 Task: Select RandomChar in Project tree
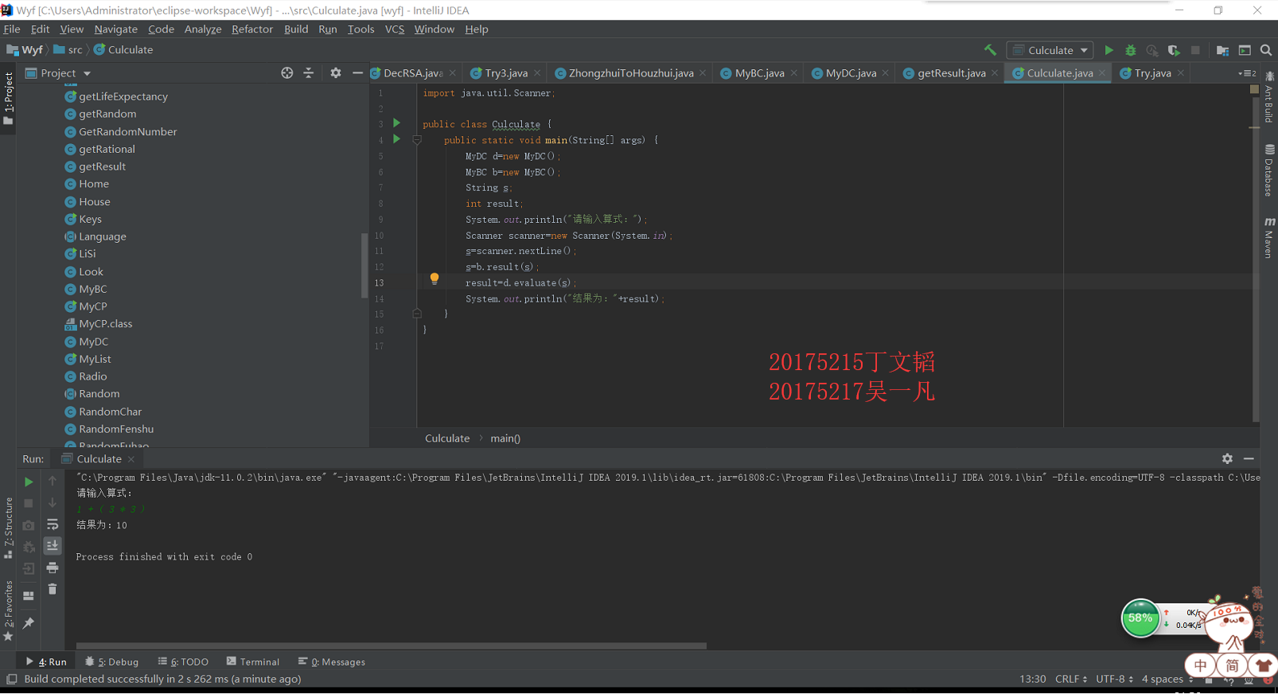110,411
